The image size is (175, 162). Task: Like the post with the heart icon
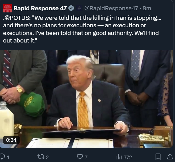pyautogui.click(x=80, y=157)
